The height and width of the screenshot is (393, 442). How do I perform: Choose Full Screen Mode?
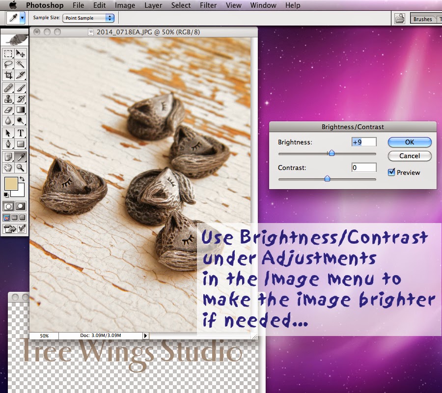pos(22,217)
